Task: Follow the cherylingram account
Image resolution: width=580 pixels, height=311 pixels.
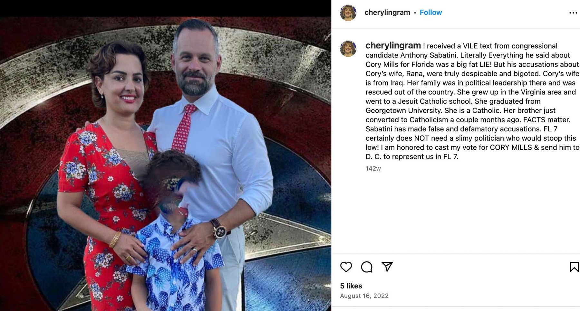Action: [x=430, y=13]
